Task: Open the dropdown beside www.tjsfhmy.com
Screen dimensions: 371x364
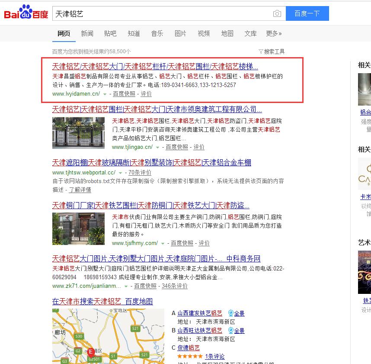Action: point(163,243)
